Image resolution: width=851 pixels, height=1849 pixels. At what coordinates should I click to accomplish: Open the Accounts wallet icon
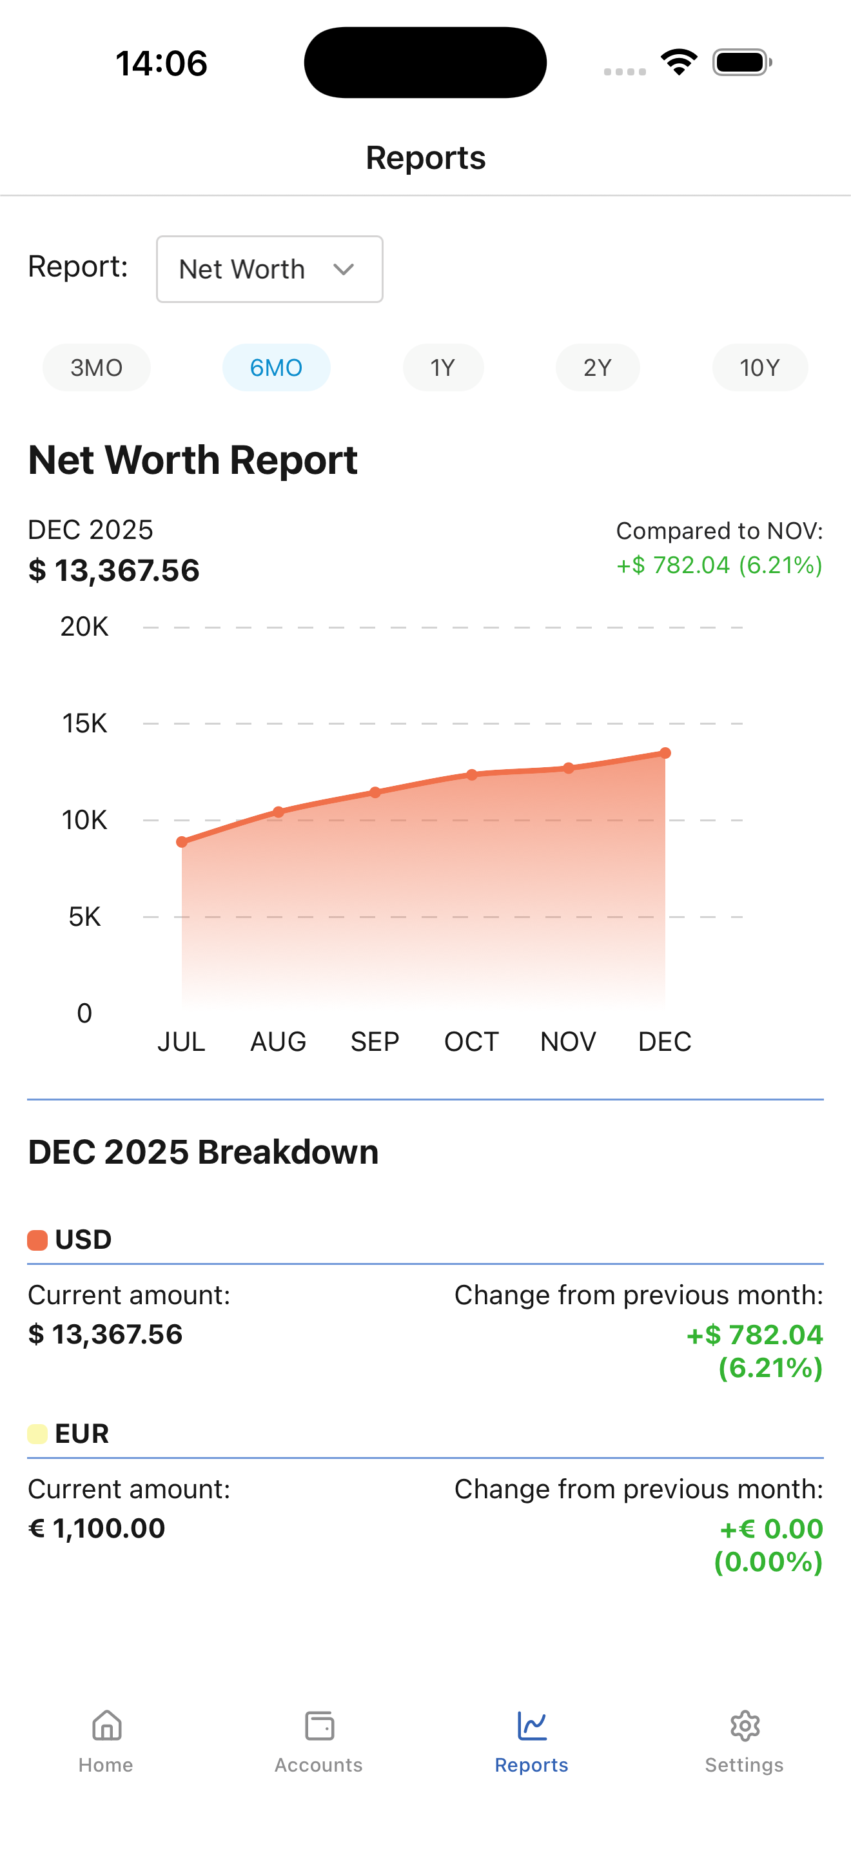319,1726
